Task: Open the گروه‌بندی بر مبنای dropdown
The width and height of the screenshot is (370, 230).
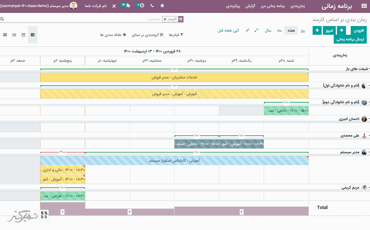Action: point(148,35)
